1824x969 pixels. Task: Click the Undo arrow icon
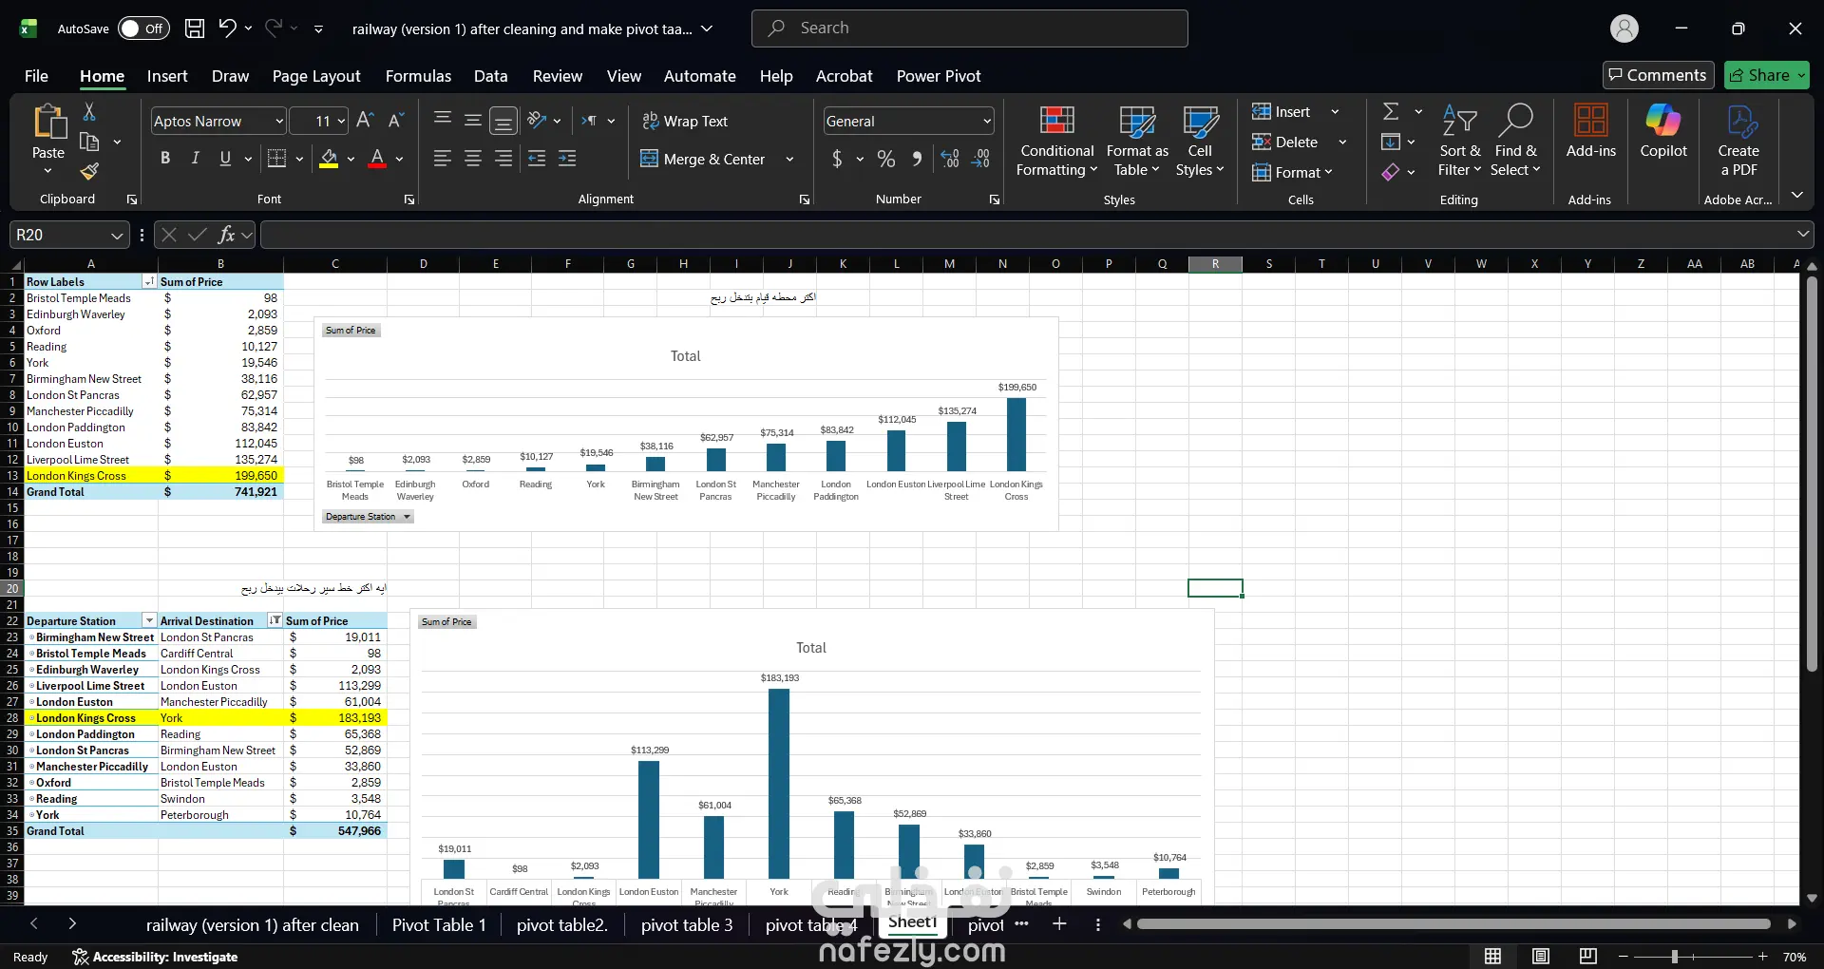[227, 28]
